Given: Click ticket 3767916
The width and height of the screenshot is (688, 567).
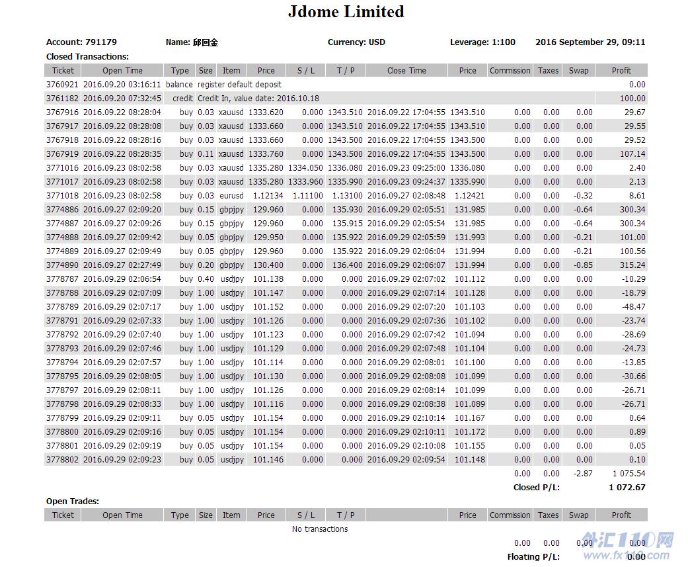Looking at the screenshot, I should (62, 112).
